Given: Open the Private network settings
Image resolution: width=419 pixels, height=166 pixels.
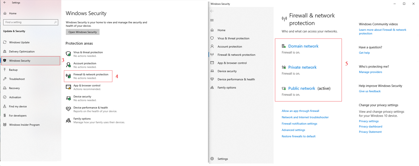Looking at the screenshot, I should click(302, 67).
